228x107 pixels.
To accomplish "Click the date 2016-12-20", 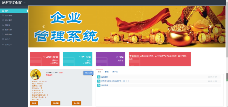I will 213,81.
